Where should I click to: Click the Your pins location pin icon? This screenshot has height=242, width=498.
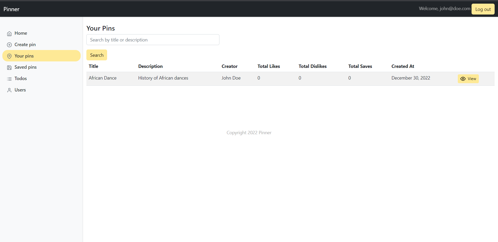click(9, 56)
